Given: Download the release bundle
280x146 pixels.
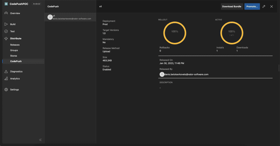Looking at the screenshot, I should point(232,6).
